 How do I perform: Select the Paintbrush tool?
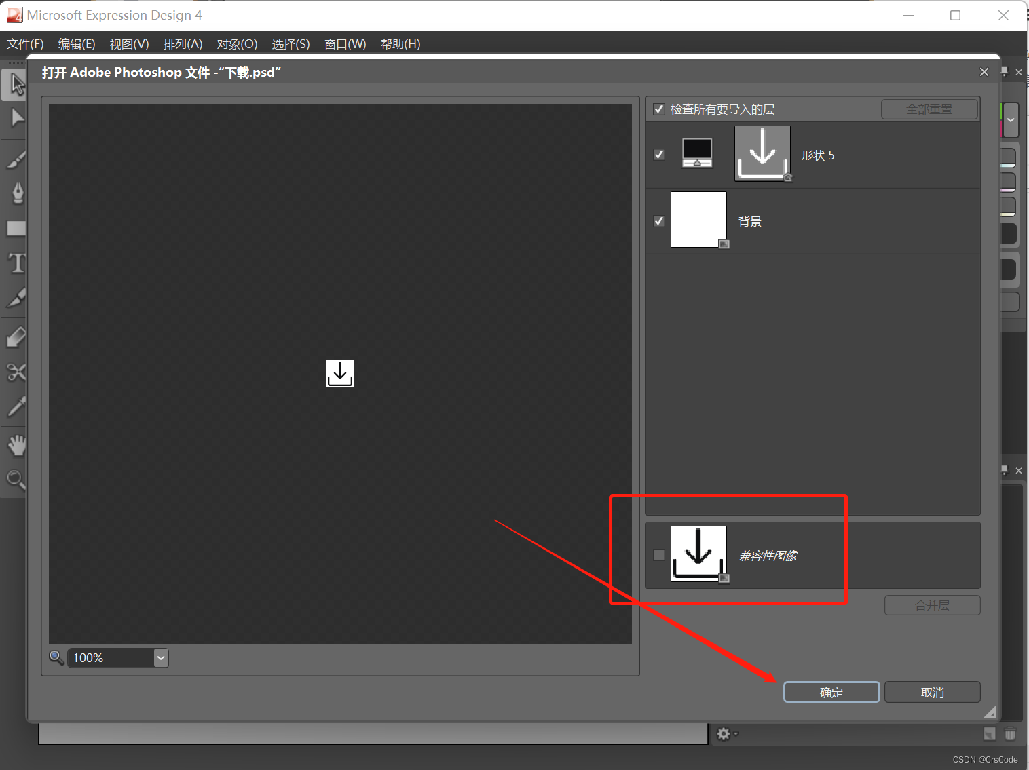(x=16, y=159)
